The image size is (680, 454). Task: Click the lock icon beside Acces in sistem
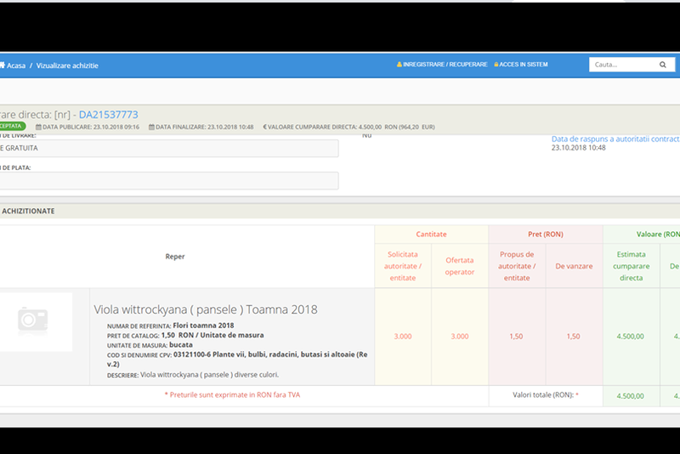tap(496, 65)
